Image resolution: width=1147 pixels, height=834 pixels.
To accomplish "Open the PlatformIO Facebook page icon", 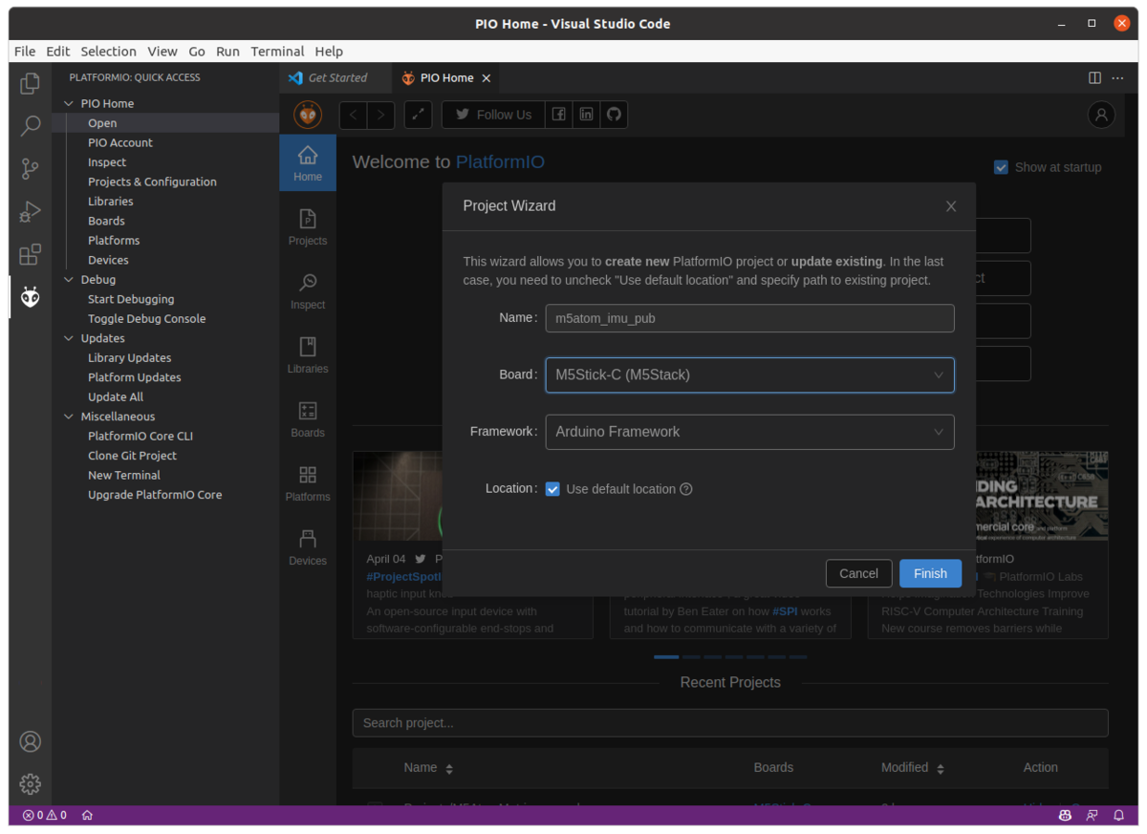I will pos(559,115).
